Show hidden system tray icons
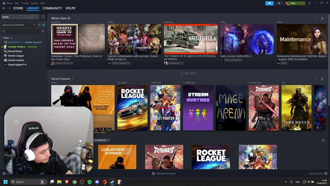The image size is (330, 186). click(286, 182)
